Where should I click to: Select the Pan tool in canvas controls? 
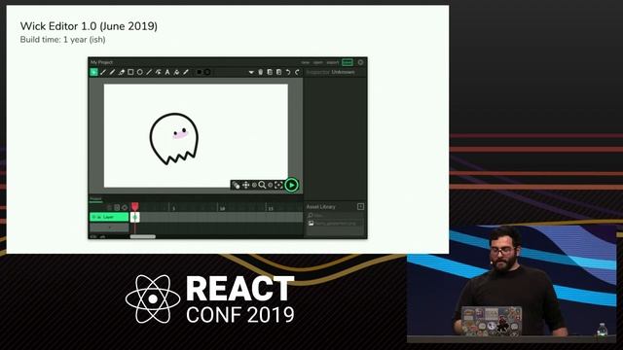tap(246, 185)
